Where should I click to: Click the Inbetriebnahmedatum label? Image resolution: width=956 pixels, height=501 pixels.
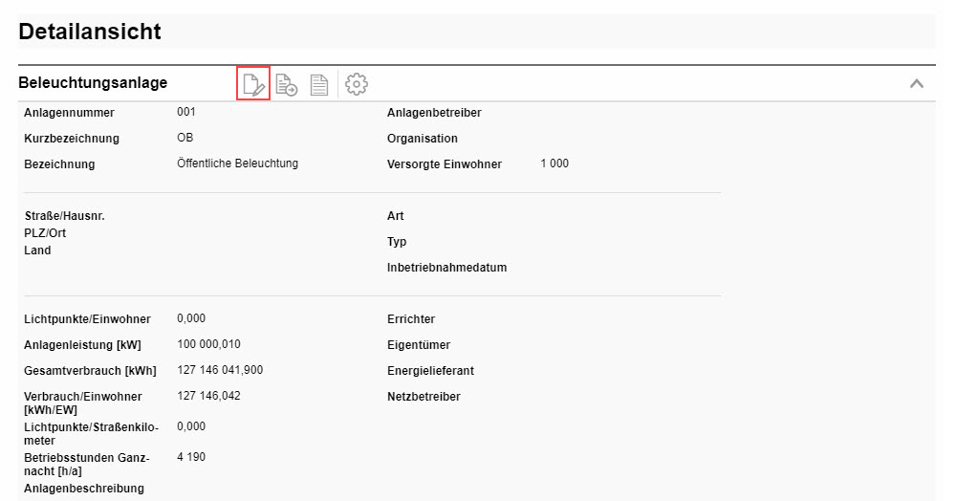point(446,268)
